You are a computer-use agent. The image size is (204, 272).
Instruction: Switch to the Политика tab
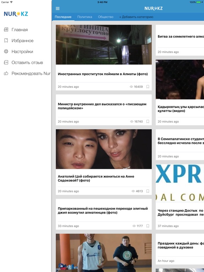point(85,17)
